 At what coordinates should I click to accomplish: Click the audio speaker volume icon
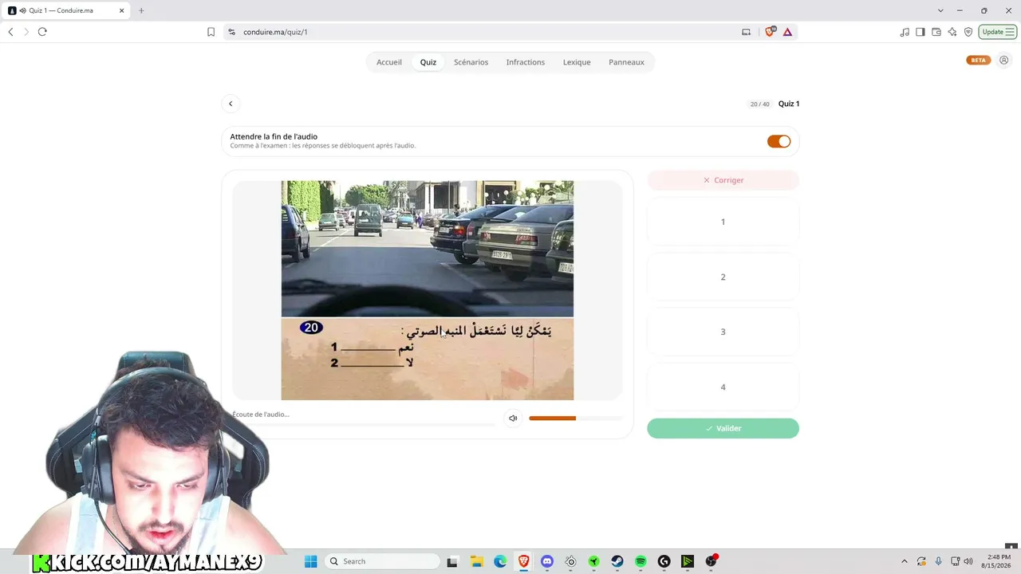coord(513,419)
